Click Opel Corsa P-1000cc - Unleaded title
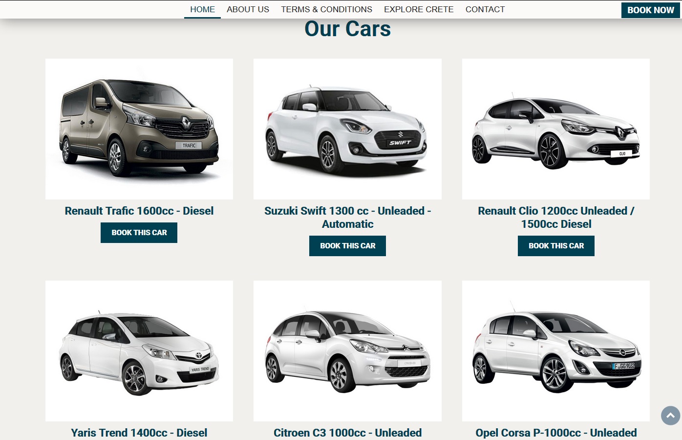Viewport: 682px width, 440px height. [x=556, y=433]
